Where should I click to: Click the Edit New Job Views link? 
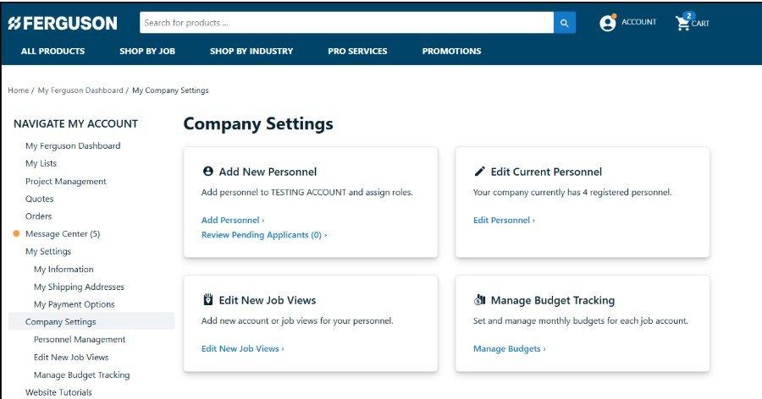pyautogui.click(x=242, y=348)
